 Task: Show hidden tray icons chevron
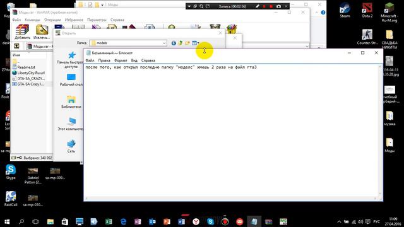[x=339, y=221]
